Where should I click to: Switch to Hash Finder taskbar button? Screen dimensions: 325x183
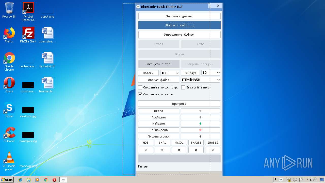63,180
